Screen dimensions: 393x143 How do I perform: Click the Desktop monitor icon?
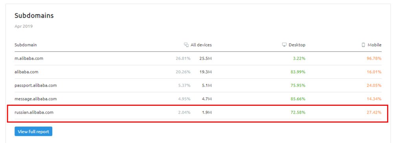click(284, 45)
